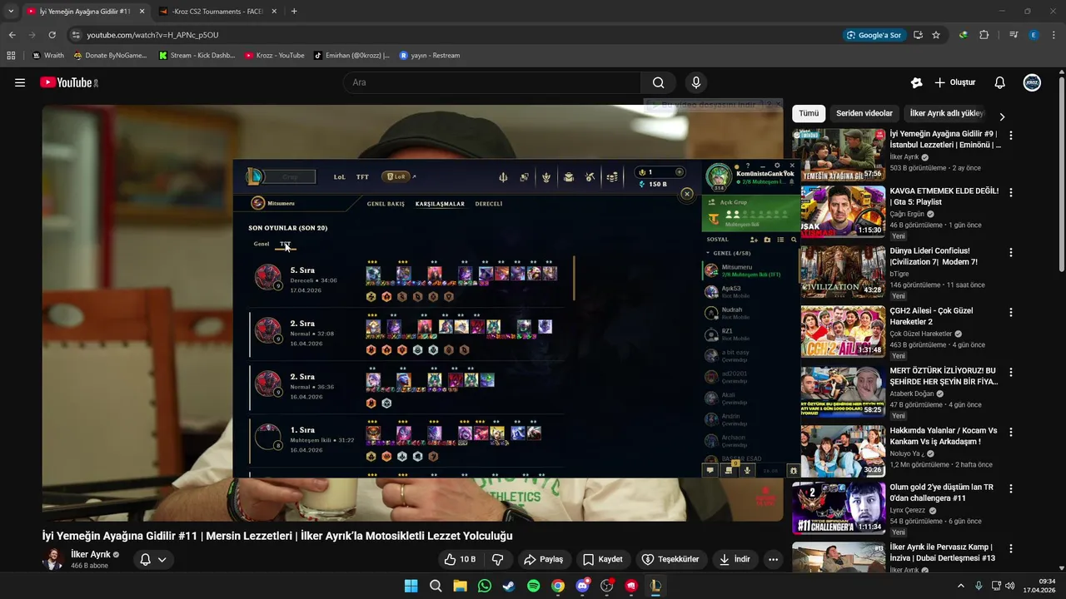Switch to Genel Bakış profile tab
Screen dimensions: 1066x599
tap(386, 204)
